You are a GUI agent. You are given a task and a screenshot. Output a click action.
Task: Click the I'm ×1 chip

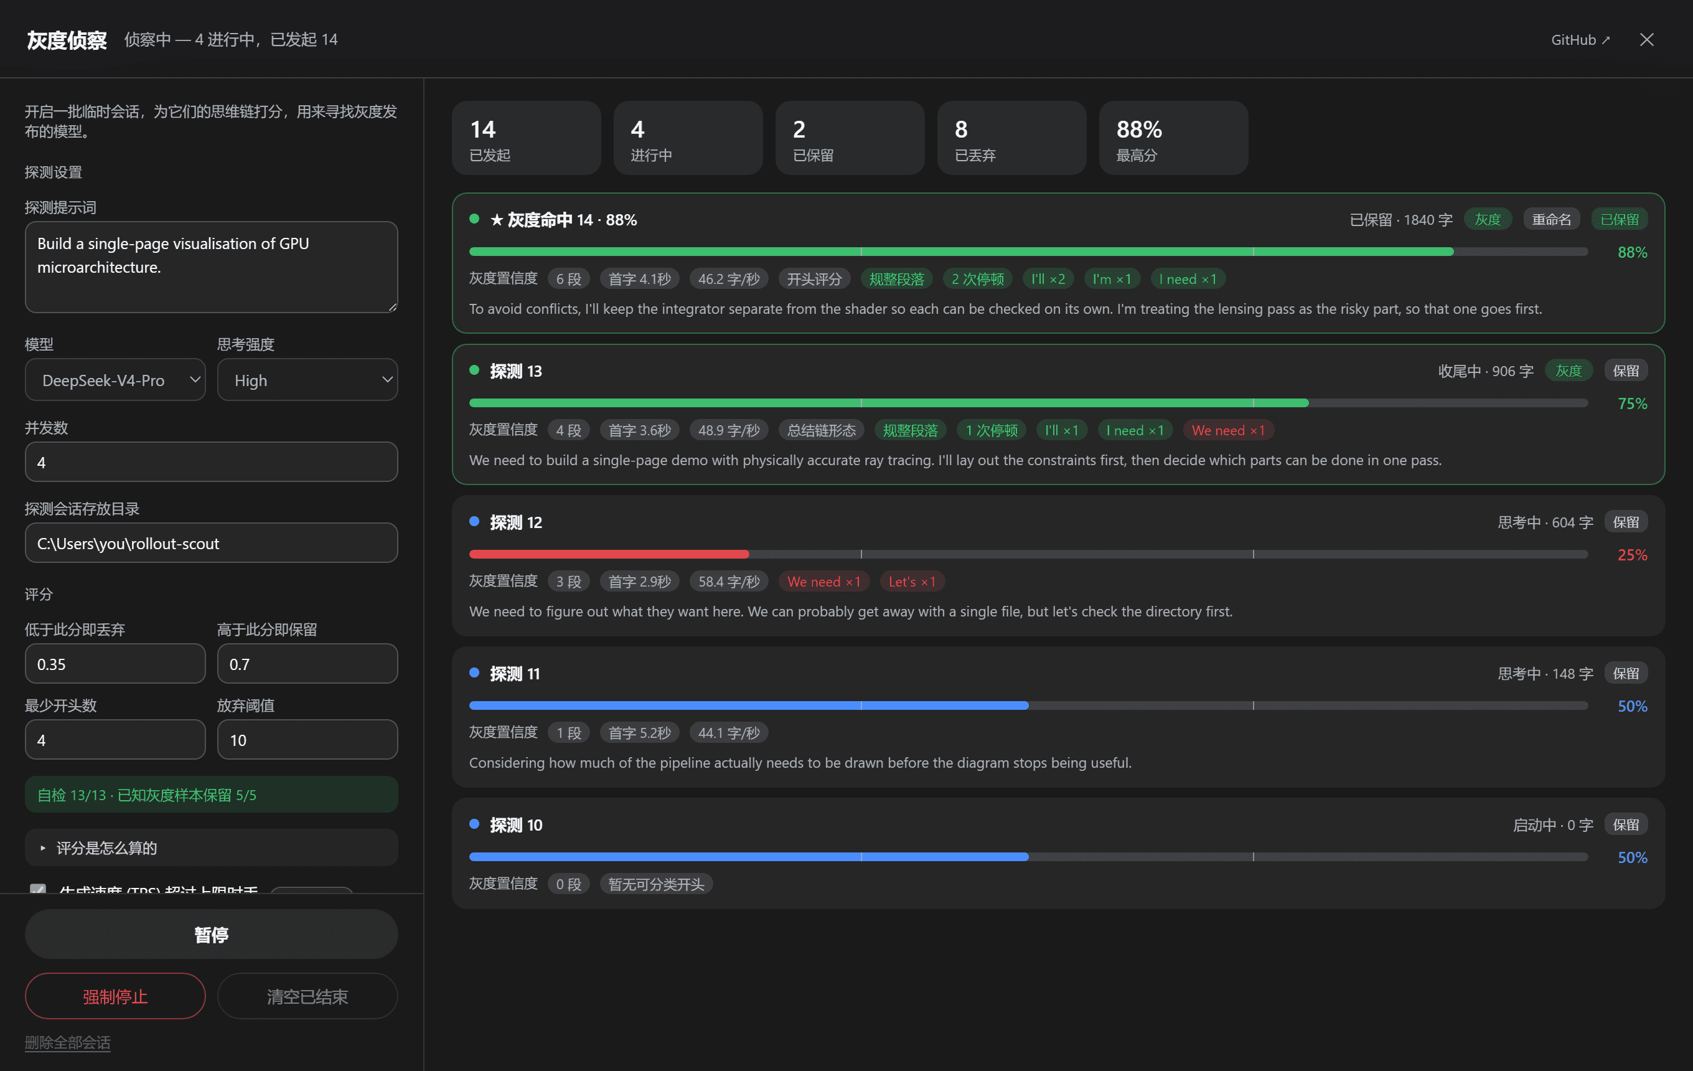[1112, 279]
